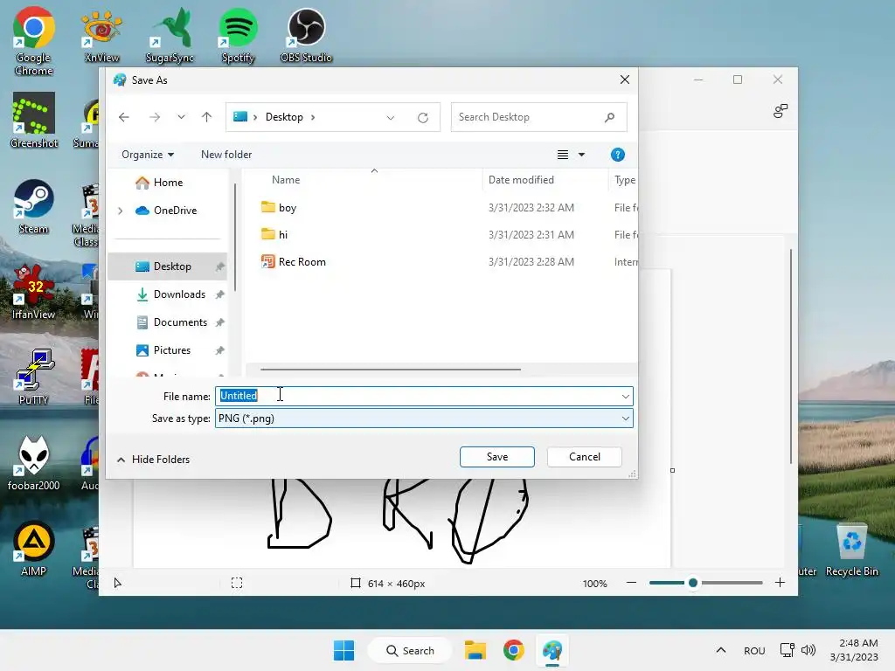This screenshot has width=895, height=671.
Task: Click the search magnifier icon
Action: (609, 117)
